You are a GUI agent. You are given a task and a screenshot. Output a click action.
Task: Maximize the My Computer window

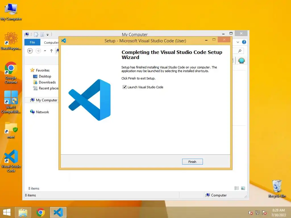pos(231,33)
